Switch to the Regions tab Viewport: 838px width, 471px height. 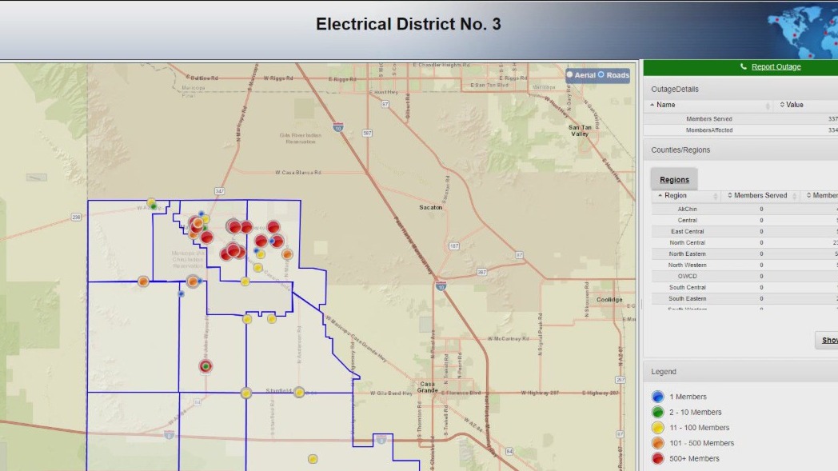pos(674,179)
